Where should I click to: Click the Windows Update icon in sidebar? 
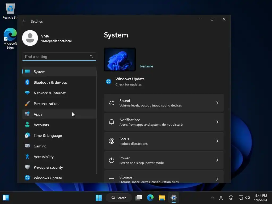(27, 178)
